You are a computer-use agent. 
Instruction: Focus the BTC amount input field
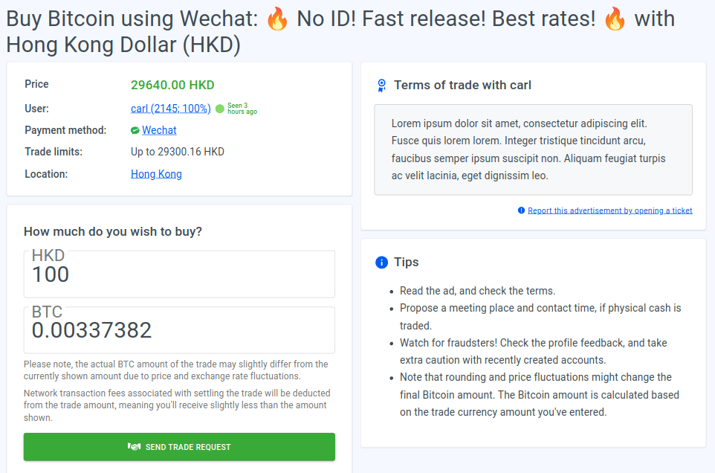click(179, 330)
